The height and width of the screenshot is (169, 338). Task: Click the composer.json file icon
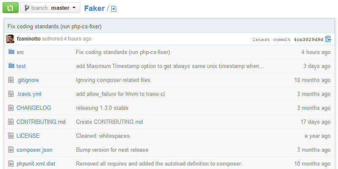point(11,150)
